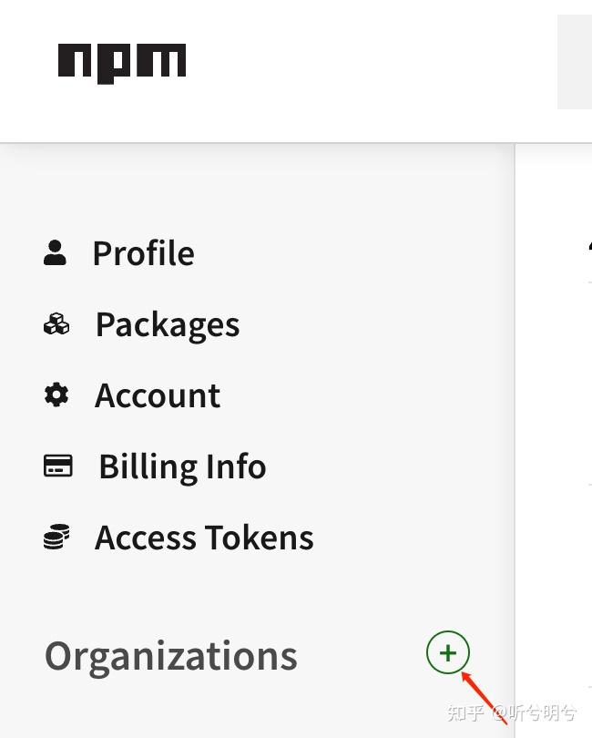Open the Access Tokens page
Viewport: 592px width, 738px height.
click(x=204, y=538)
